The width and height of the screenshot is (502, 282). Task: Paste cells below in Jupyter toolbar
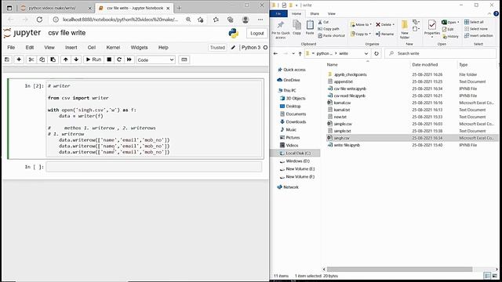(53, 60)
